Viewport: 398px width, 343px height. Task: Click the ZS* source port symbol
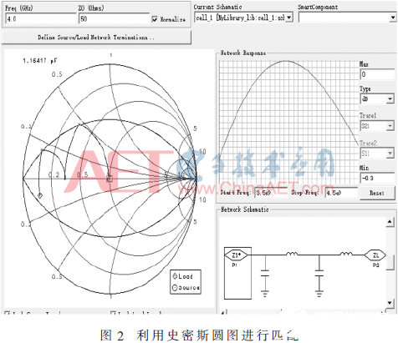click(236, 255)
